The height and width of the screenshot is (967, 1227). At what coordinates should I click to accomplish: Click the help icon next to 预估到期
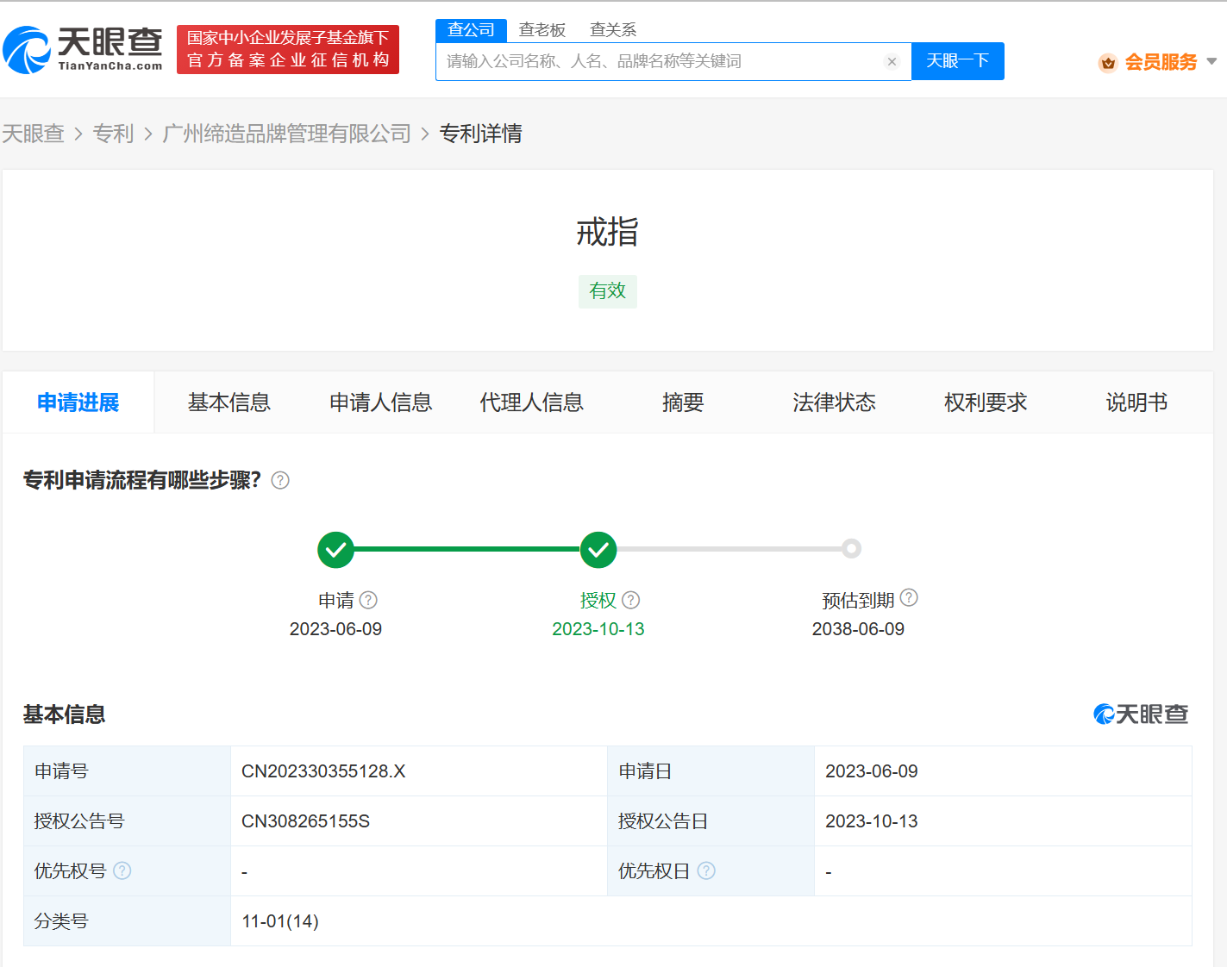pyautogui.click(x=909, y=597)
